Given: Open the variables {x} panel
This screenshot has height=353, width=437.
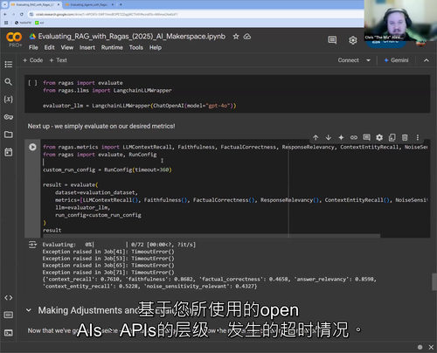Looking at the screenshot, I should [9, 100].
